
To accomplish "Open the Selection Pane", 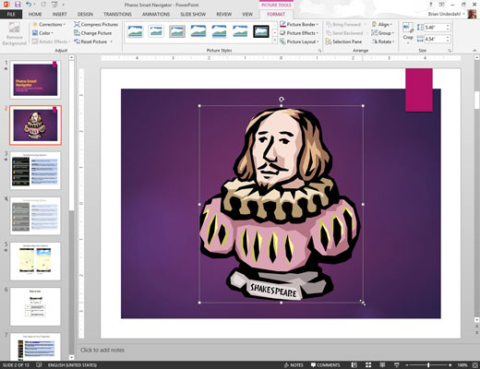I will coord(343,42).
